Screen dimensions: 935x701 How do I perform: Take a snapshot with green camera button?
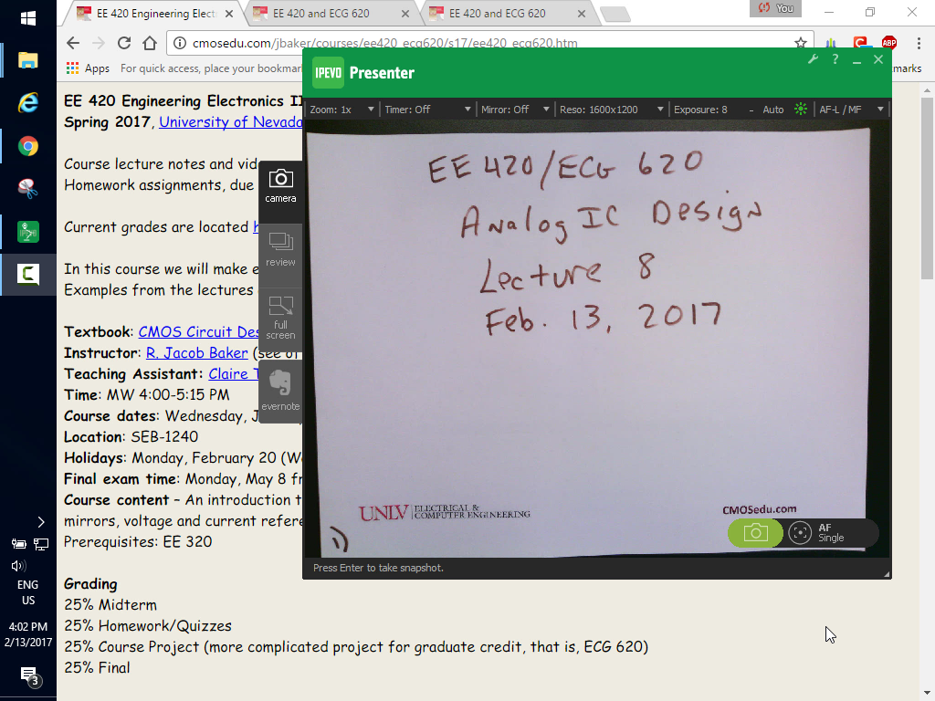(755, 532)
